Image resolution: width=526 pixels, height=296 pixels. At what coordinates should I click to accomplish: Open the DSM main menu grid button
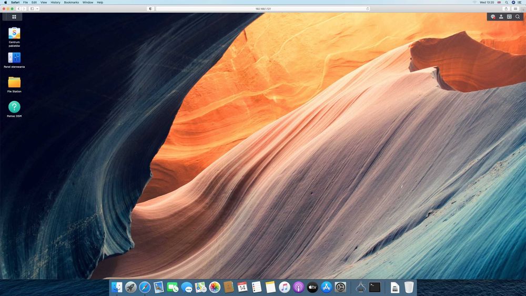(14, 17)
